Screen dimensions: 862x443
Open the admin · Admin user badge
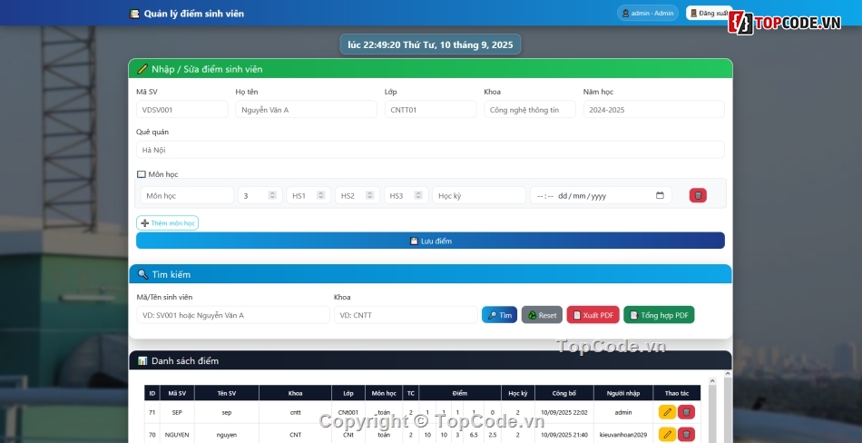click(647, 14)
